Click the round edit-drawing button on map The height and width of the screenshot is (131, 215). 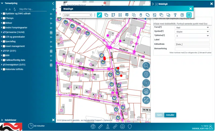point(146,100)
